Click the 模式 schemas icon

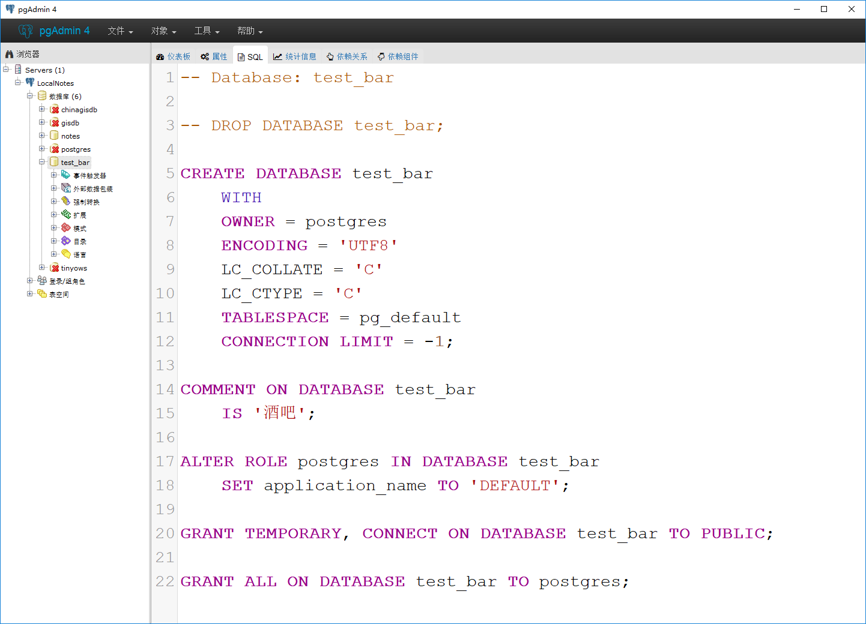tap(66, 228)
